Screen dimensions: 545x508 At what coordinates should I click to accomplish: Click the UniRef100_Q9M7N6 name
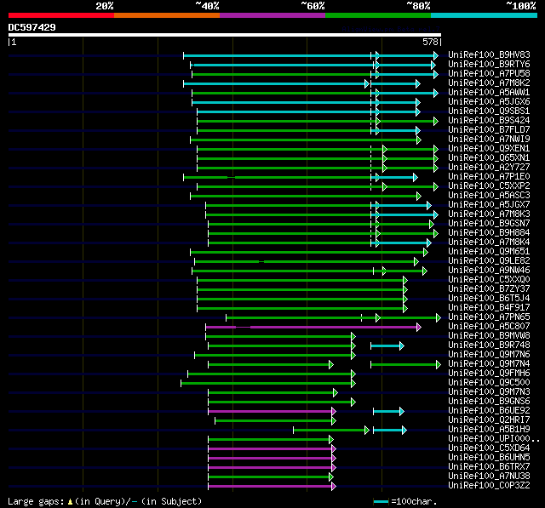(489, 355)
